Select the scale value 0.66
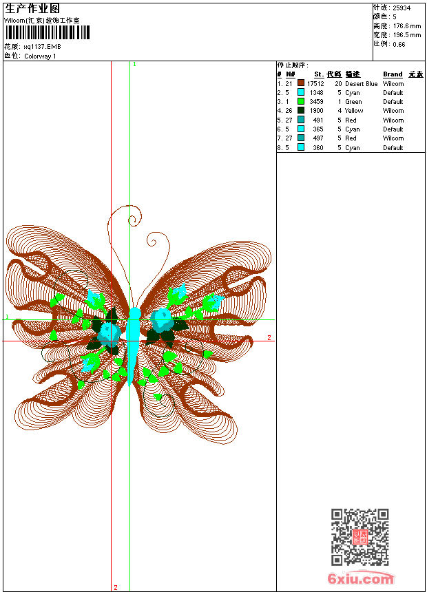Screen dimensions: 427x592 [399, 45]
